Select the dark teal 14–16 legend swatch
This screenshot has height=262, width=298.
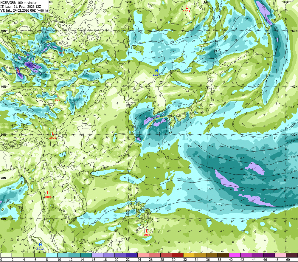(86, 255)
